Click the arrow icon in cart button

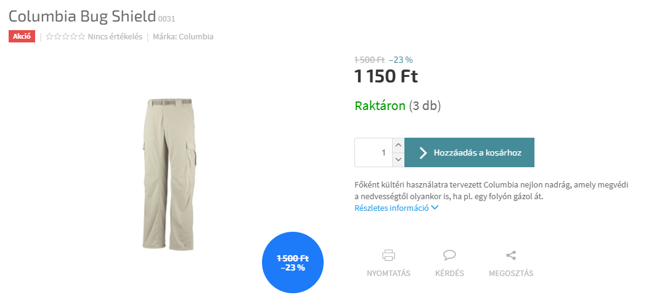tap(423, 152)
